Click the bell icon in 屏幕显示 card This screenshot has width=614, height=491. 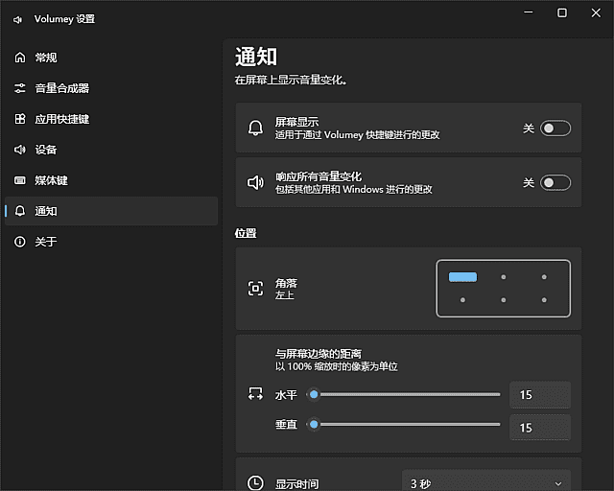pyautogui.click(x=256, y=129)
